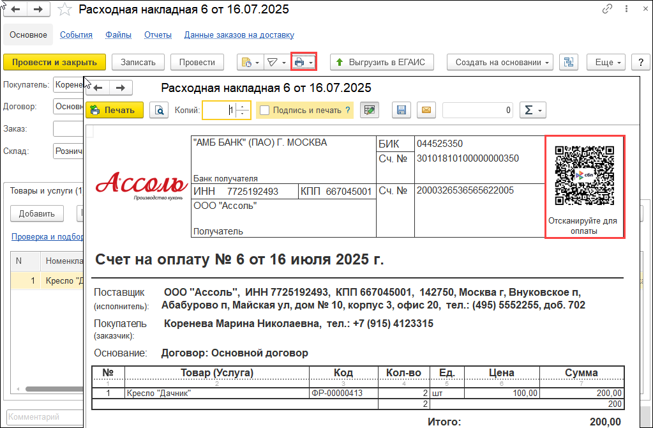
Task: Click the help mark next to Подпись и печать
Action: coord(348,111)
